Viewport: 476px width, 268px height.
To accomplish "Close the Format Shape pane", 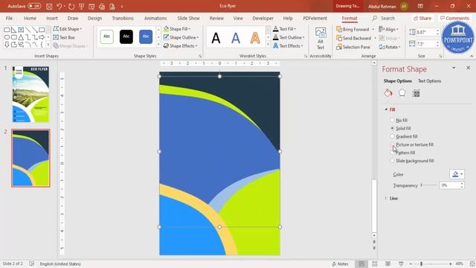I will coord(468,68).
